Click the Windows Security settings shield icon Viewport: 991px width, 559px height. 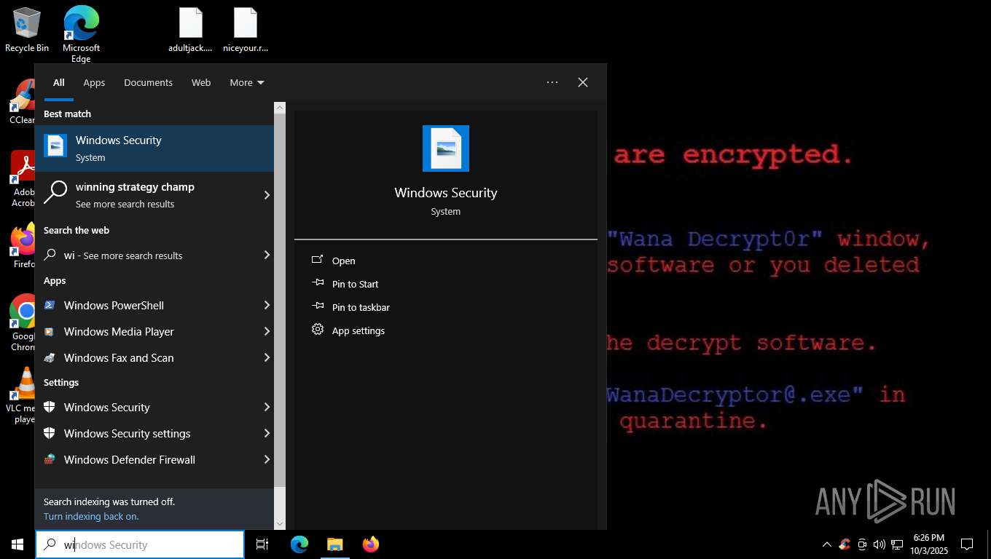(x=50, y=434)
